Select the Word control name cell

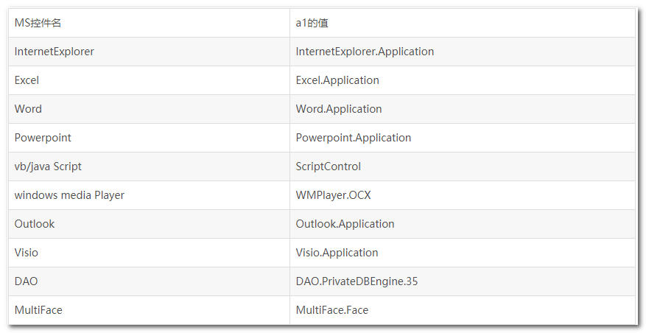point(29,109)
